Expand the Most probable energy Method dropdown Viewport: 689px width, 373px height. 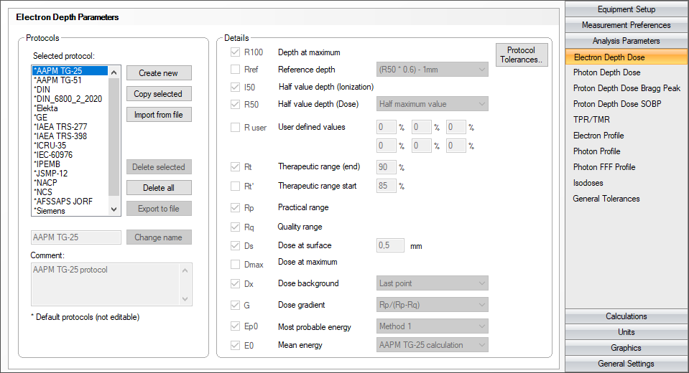click(x=433, y=326)
